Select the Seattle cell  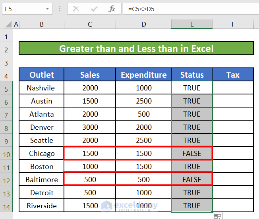click(x=42, y=140)
